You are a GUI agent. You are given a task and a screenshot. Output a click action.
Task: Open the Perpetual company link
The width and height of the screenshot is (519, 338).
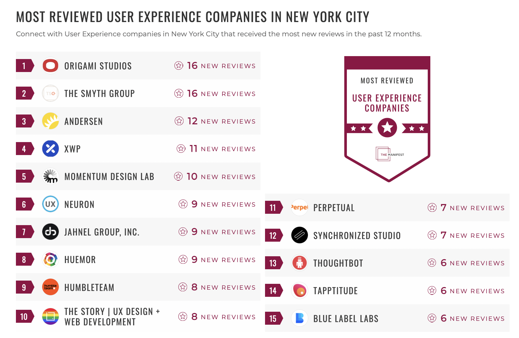(334, 208)
